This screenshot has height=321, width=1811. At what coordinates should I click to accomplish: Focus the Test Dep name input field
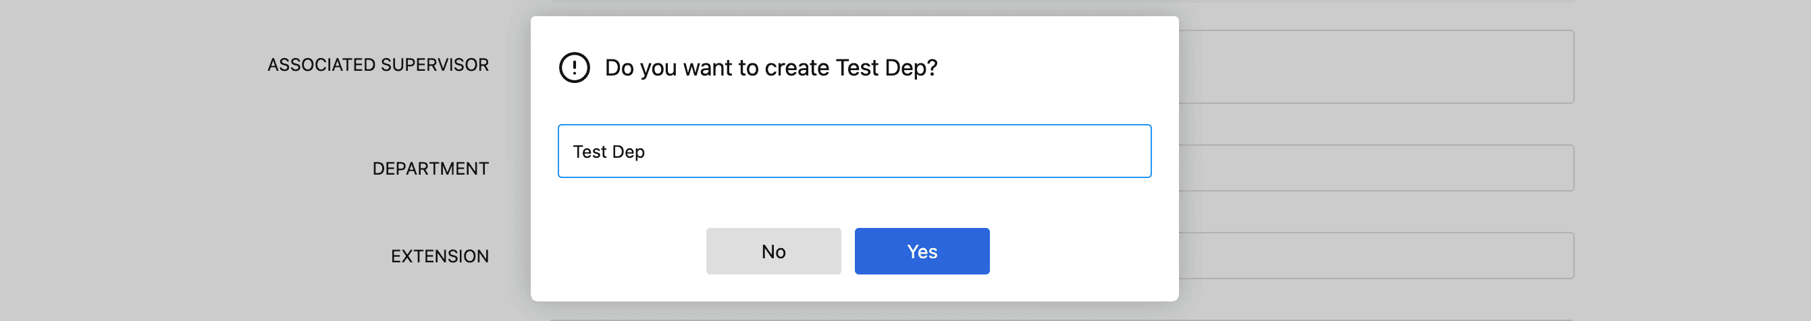pyautogui.click(x=854, y=151)
